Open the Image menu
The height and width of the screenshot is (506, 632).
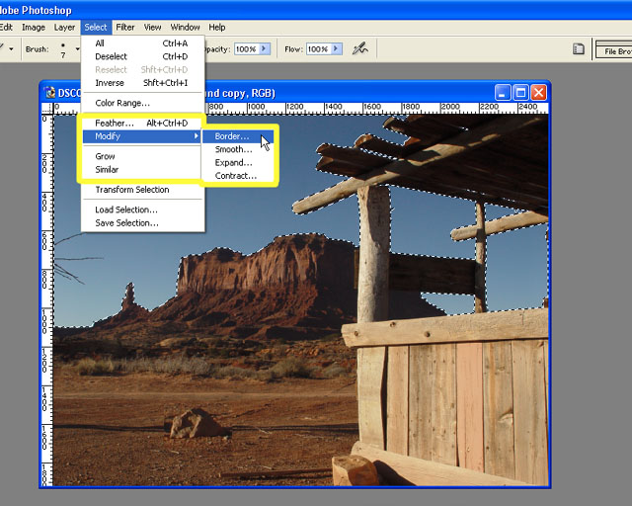point(33,27)
